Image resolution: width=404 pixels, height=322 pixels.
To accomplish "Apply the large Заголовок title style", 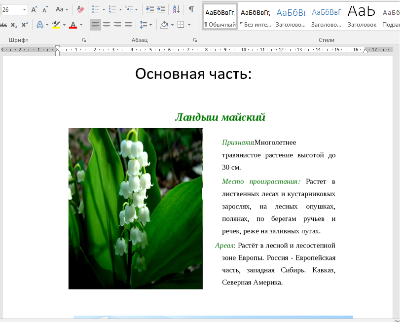I will [362, 17].
